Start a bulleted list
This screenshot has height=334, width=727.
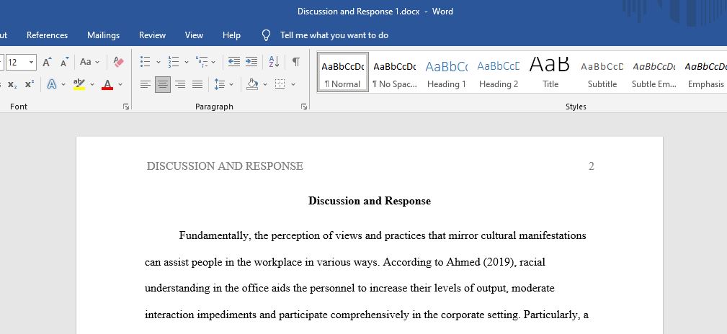145,62
